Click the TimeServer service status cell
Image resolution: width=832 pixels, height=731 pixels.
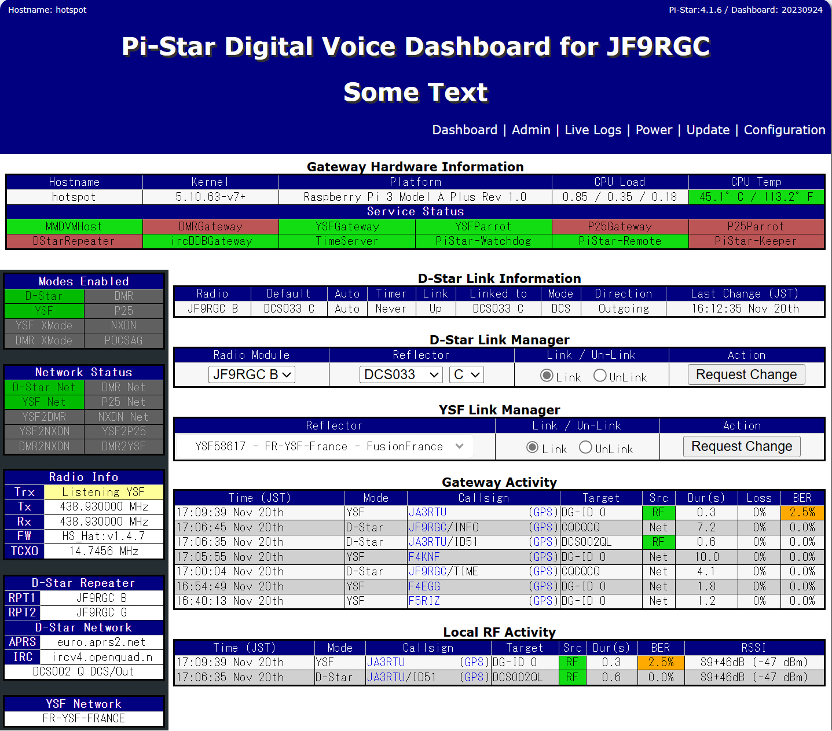pyautogui.click(x=347, y=241)
